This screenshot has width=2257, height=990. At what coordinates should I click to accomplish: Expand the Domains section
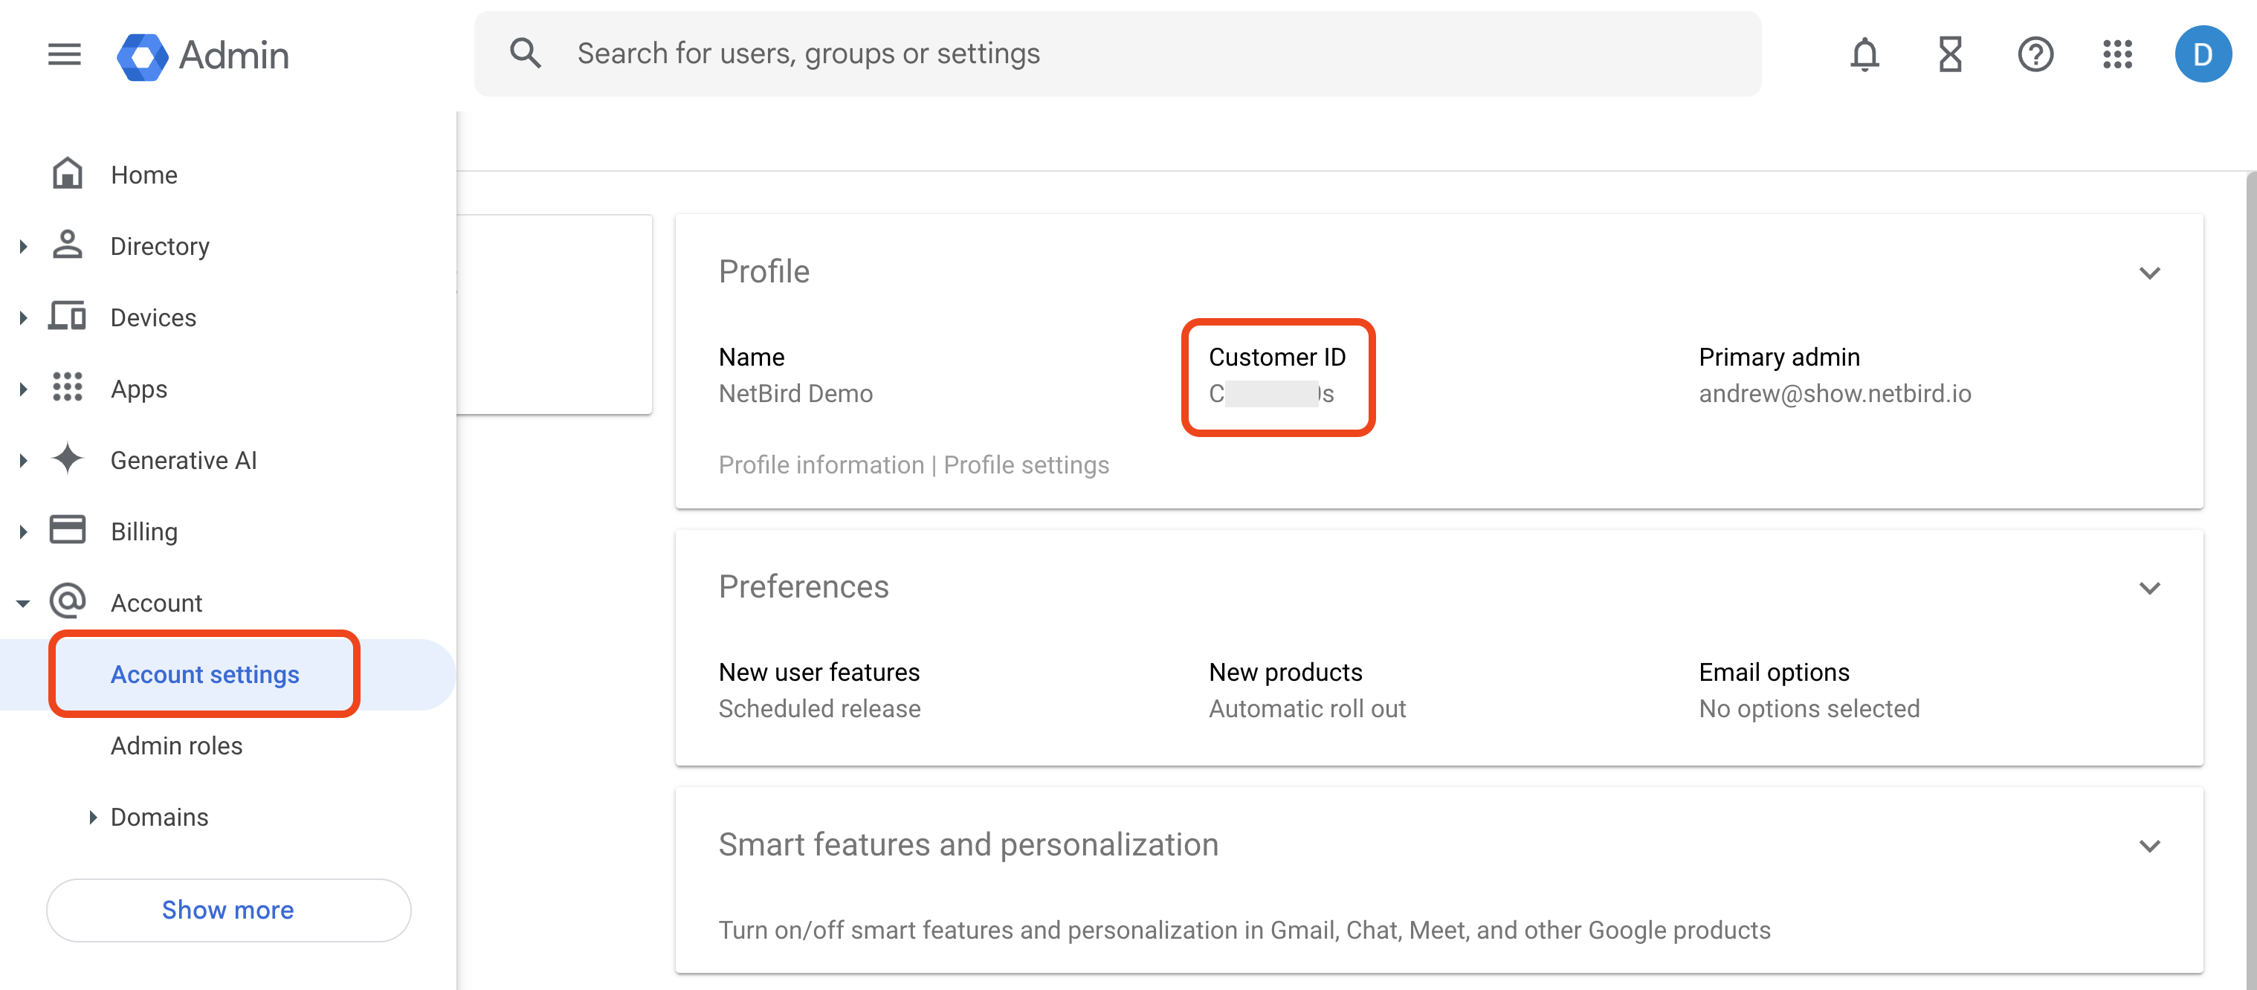click(92, 817)
